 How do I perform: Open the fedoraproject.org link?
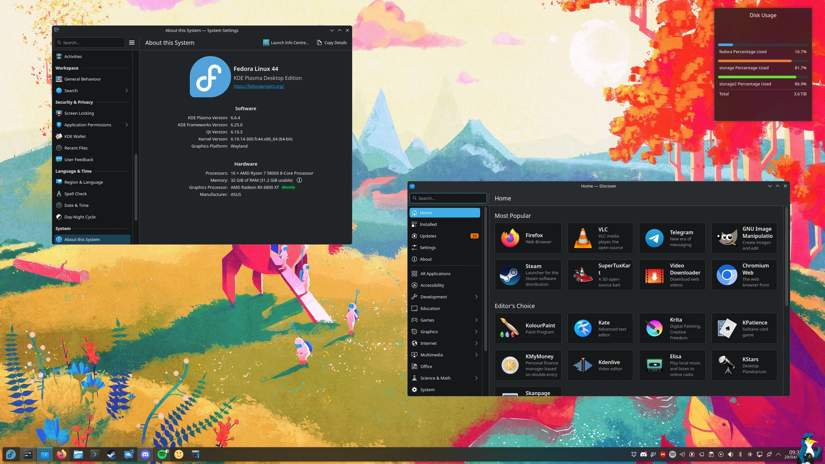(259, 86)
